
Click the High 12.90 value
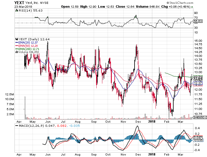[x=88, y=7]
